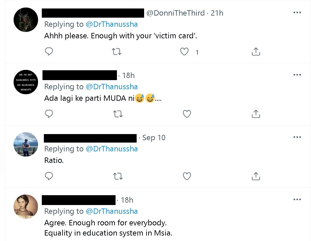Retweet the 'Ratio.' tweet
The width and height of the screenshot is (311, 241).
(x=118, y=176)
